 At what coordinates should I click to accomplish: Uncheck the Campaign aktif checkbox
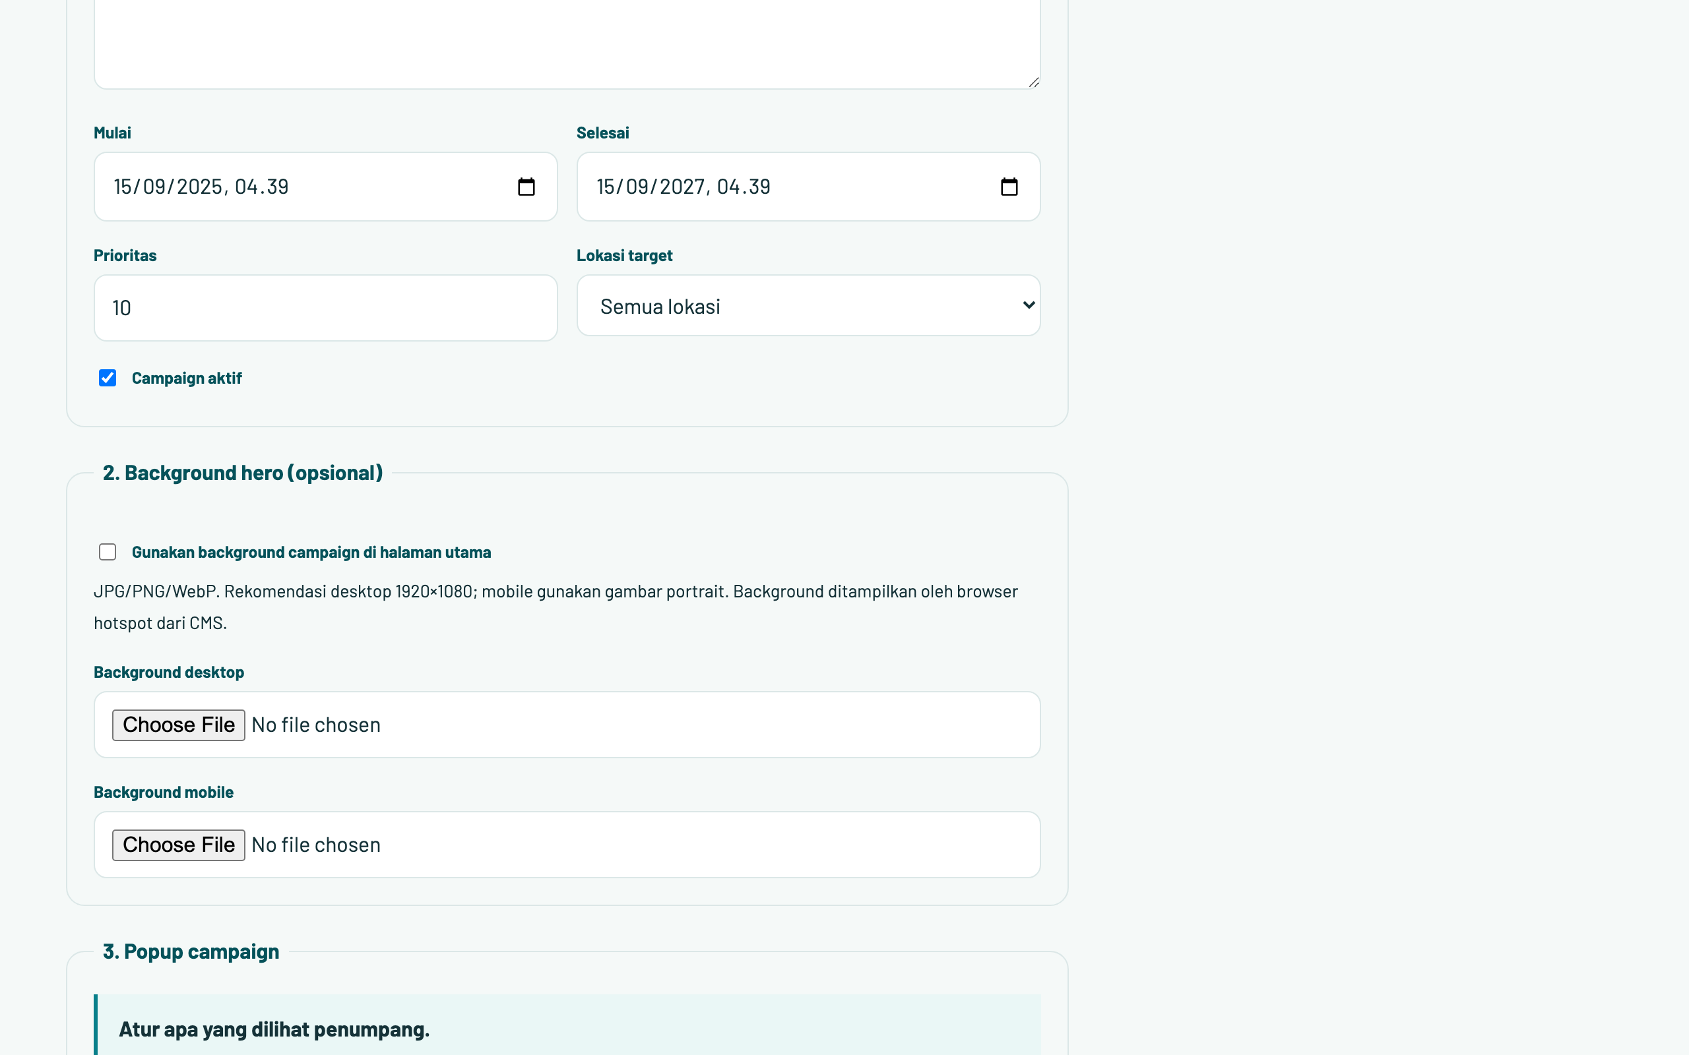108,378
